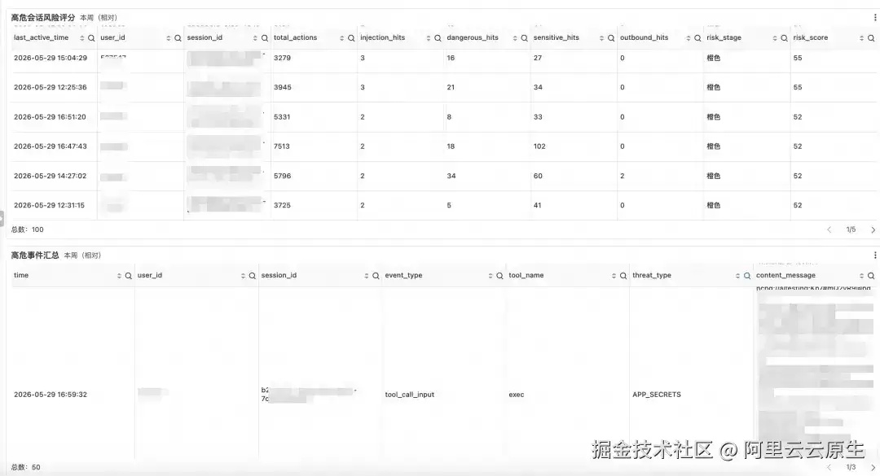The height and width of the screenshot is (476, 880).
Task: Sort by injection_hits column
Action: (x=429, y=38)
